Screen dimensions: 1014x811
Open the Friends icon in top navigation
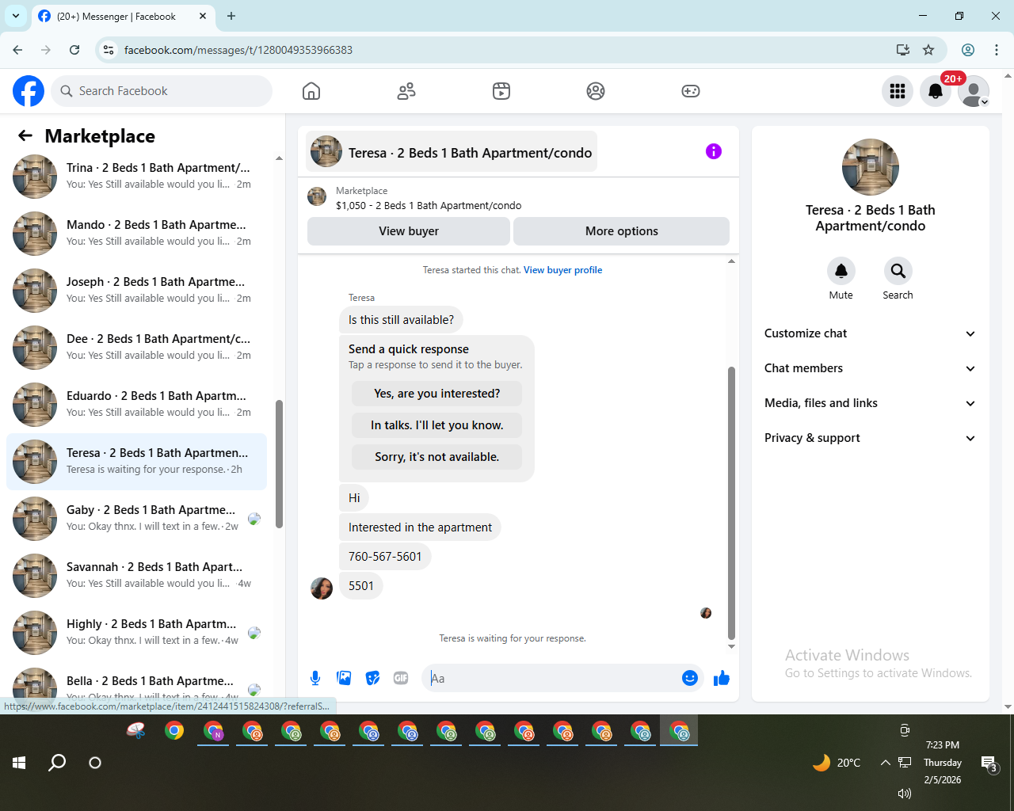(x=406, y=91)
